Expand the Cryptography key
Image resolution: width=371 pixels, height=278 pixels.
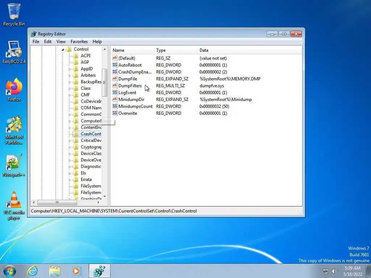(x=70, y=147)
